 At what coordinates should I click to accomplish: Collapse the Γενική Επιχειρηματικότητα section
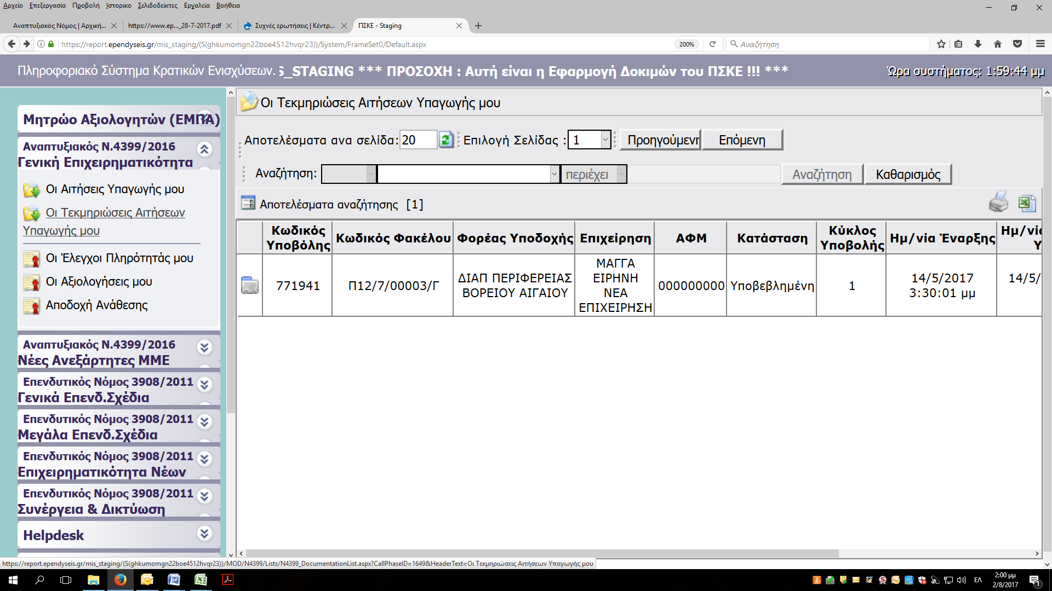204,149
